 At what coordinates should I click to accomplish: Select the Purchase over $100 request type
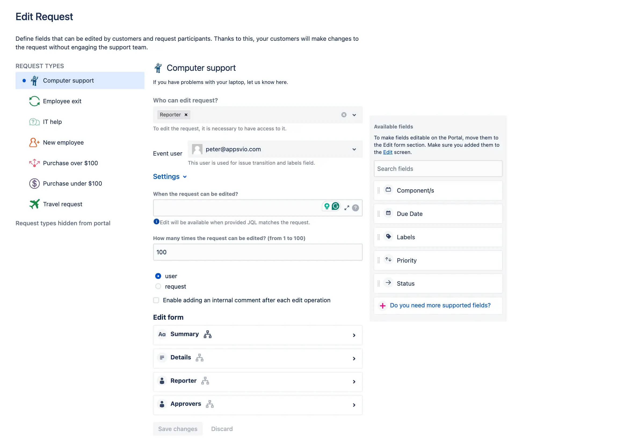point(70,163)
